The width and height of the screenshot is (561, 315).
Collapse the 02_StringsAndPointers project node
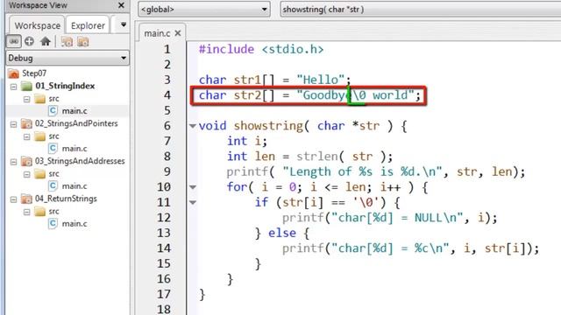tap(14, 124)
